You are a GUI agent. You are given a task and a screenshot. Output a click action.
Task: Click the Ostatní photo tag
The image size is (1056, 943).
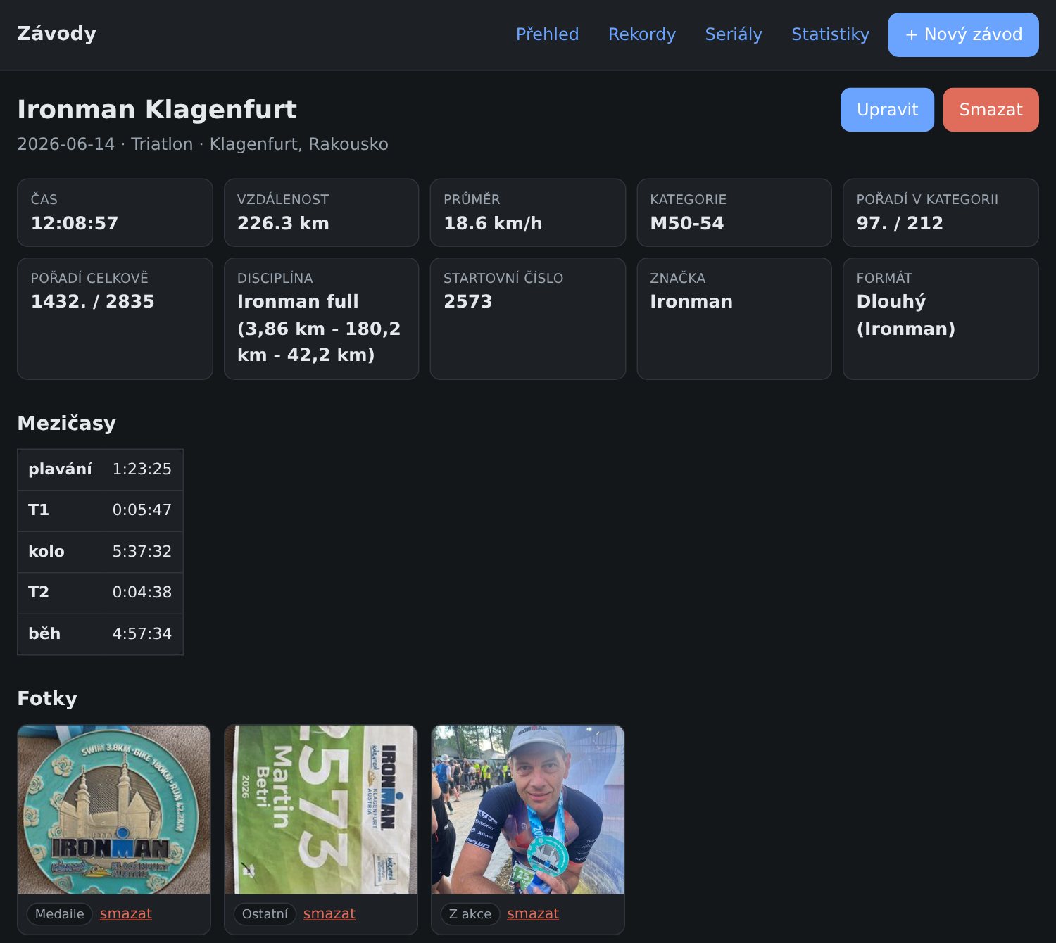point(265,913)
